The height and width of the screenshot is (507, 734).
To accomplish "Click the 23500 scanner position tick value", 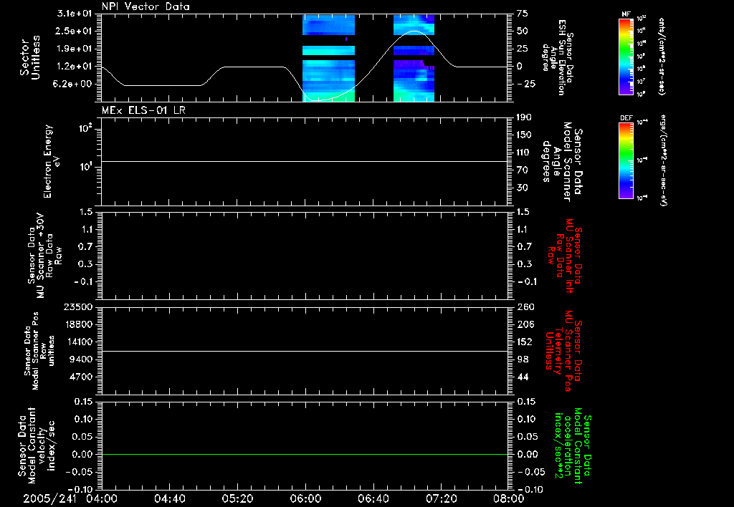I will [x=78, y=306].
